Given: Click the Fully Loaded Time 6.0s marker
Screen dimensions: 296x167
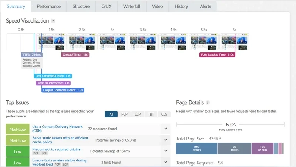Looking at the screenshot, I should 217,55.
